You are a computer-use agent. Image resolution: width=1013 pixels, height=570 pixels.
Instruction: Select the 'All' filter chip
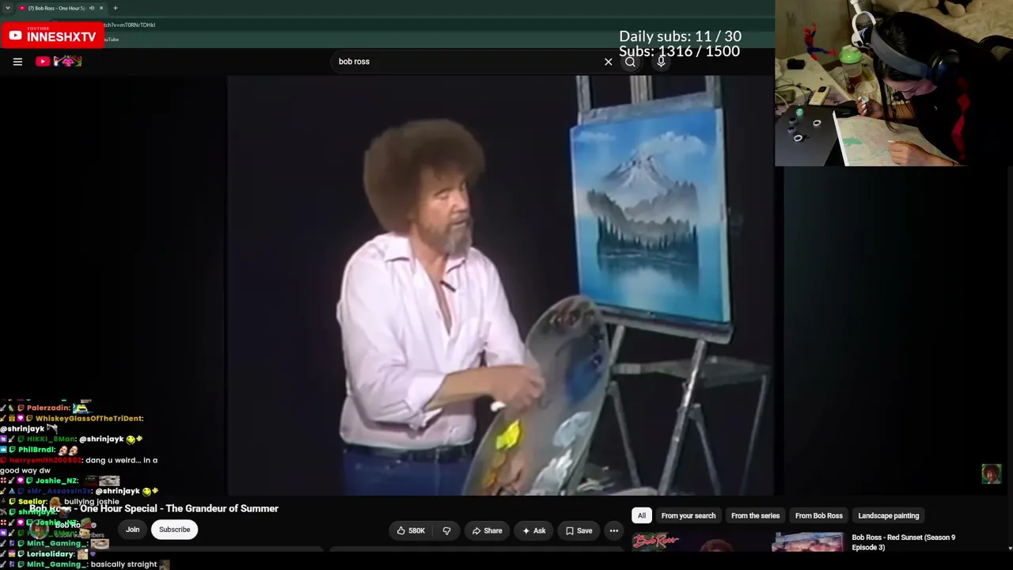pos(642,515)
